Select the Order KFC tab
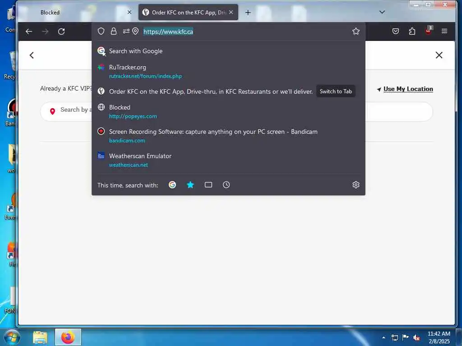This screenshot has width=462, height=346. tap(188, 12)
